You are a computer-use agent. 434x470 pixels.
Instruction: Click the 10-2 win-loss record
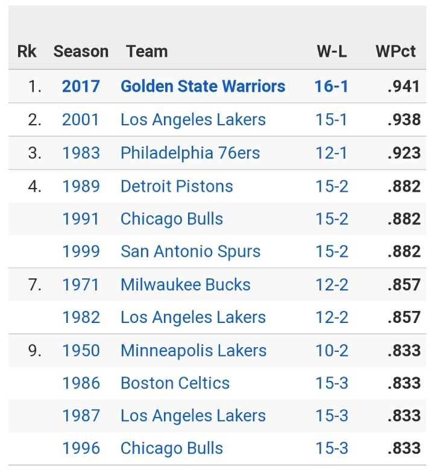[331, 350]
